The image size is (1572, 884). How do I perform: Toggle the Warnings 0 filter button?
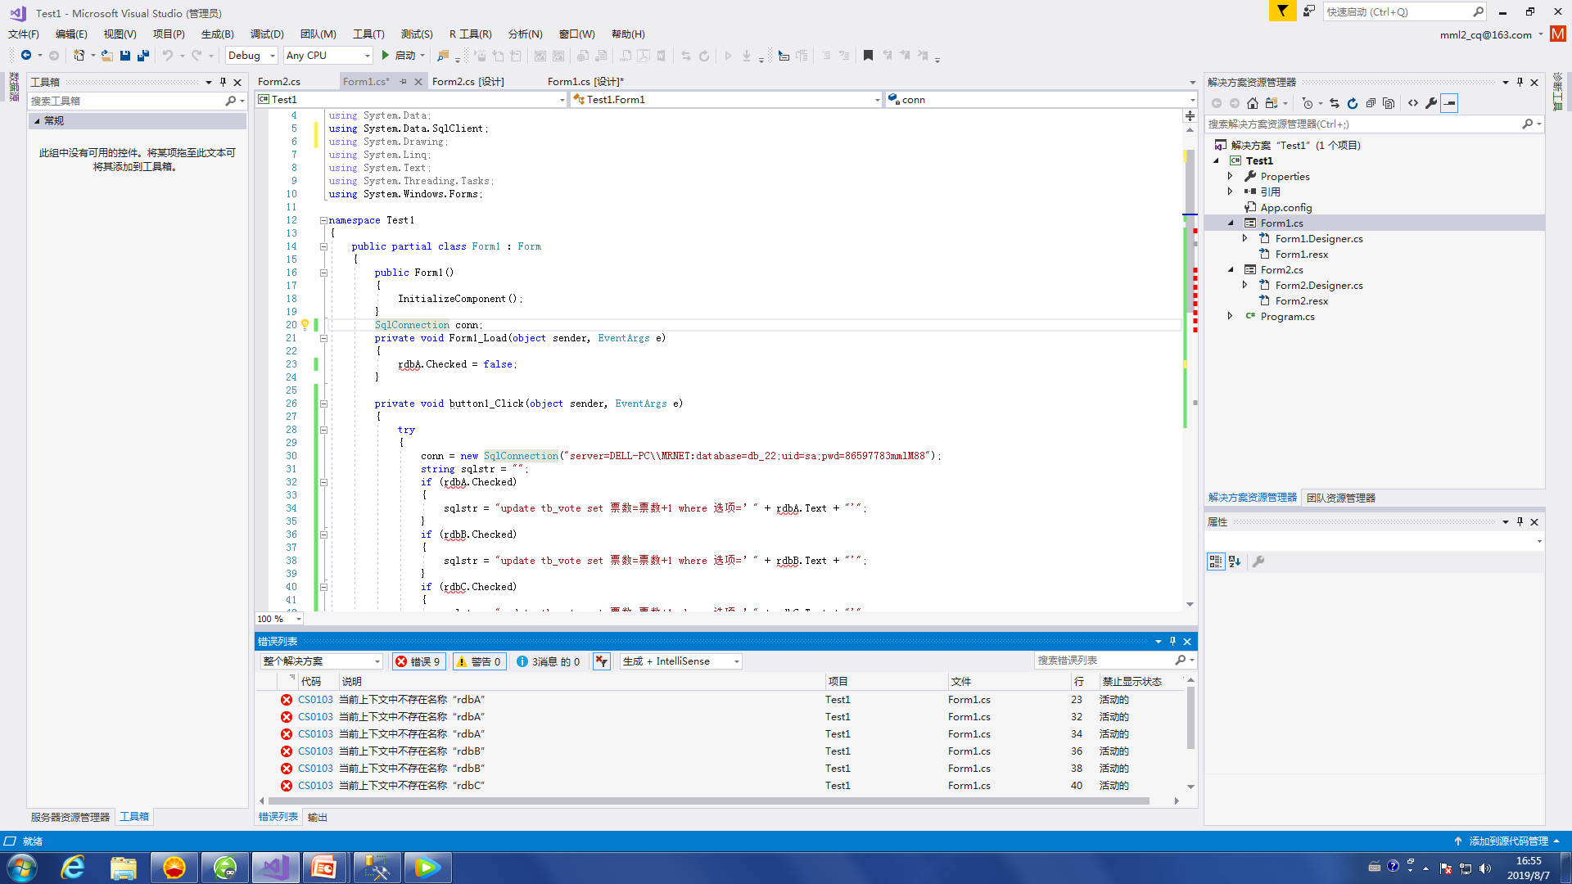(478, 661)
